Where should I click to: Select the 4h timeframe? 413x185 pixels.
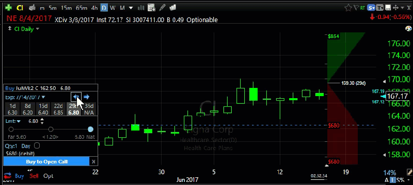pyautogui.click(x=94, y=8)
